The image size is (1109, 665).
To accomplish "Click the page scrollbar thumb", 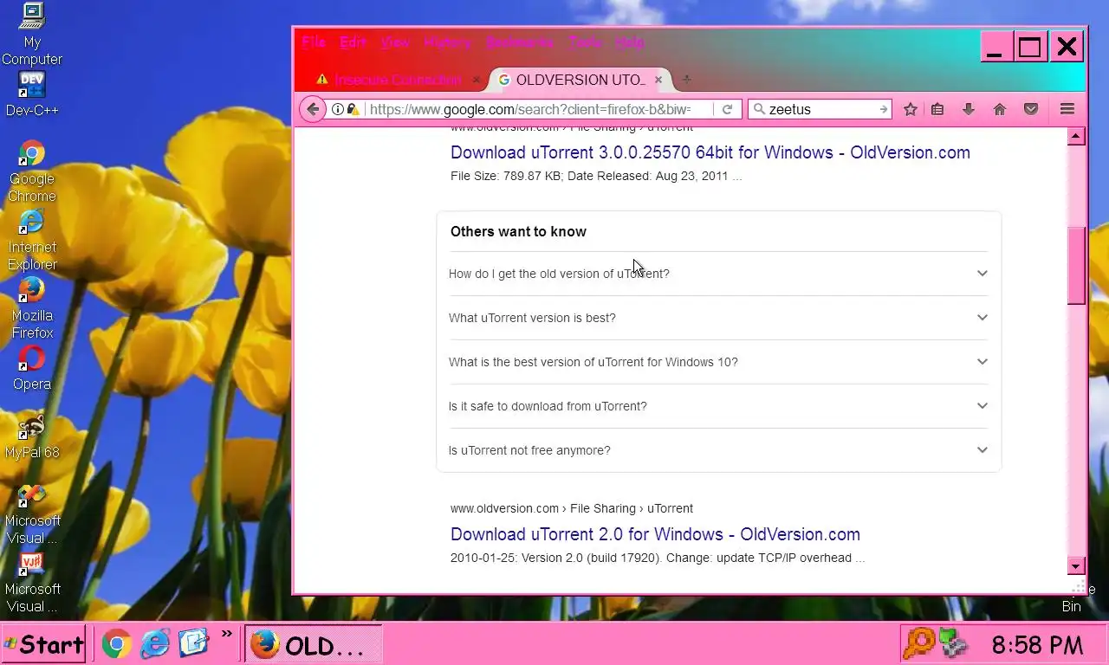I will (1076, 265).
